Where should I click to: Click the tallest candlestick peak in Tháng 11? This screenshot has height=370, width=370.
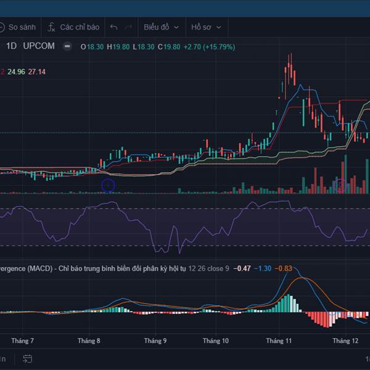pyautogui.click(x=290, y=62)
